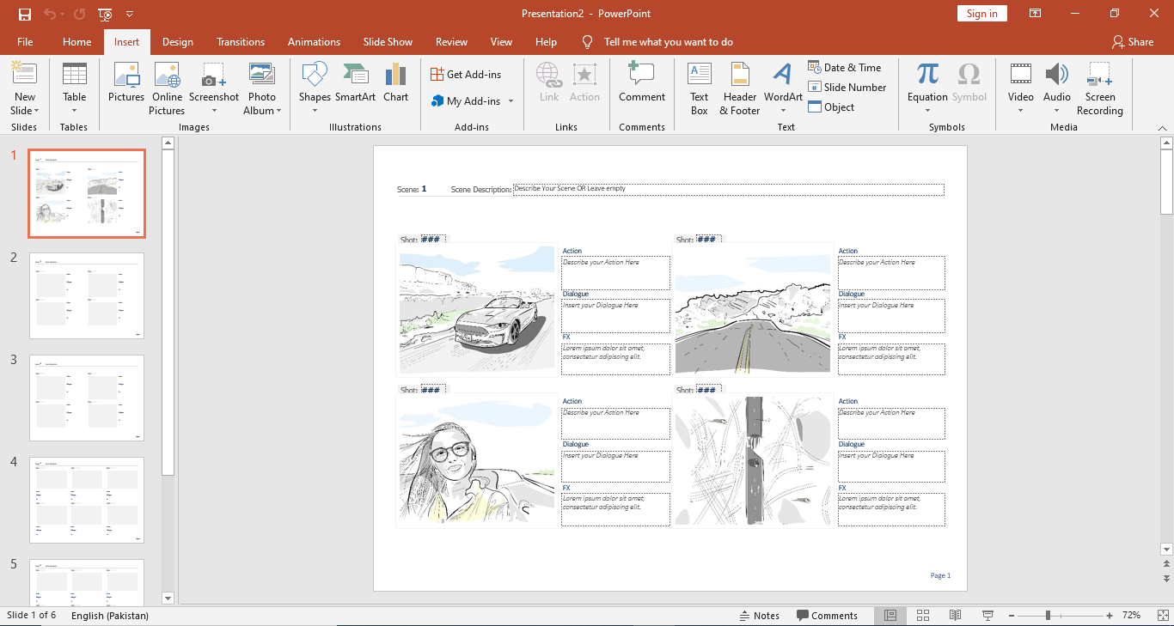The height and width of the screenshot is (626, 1174).
Task: Click the Sign in button
Action: 981,14
